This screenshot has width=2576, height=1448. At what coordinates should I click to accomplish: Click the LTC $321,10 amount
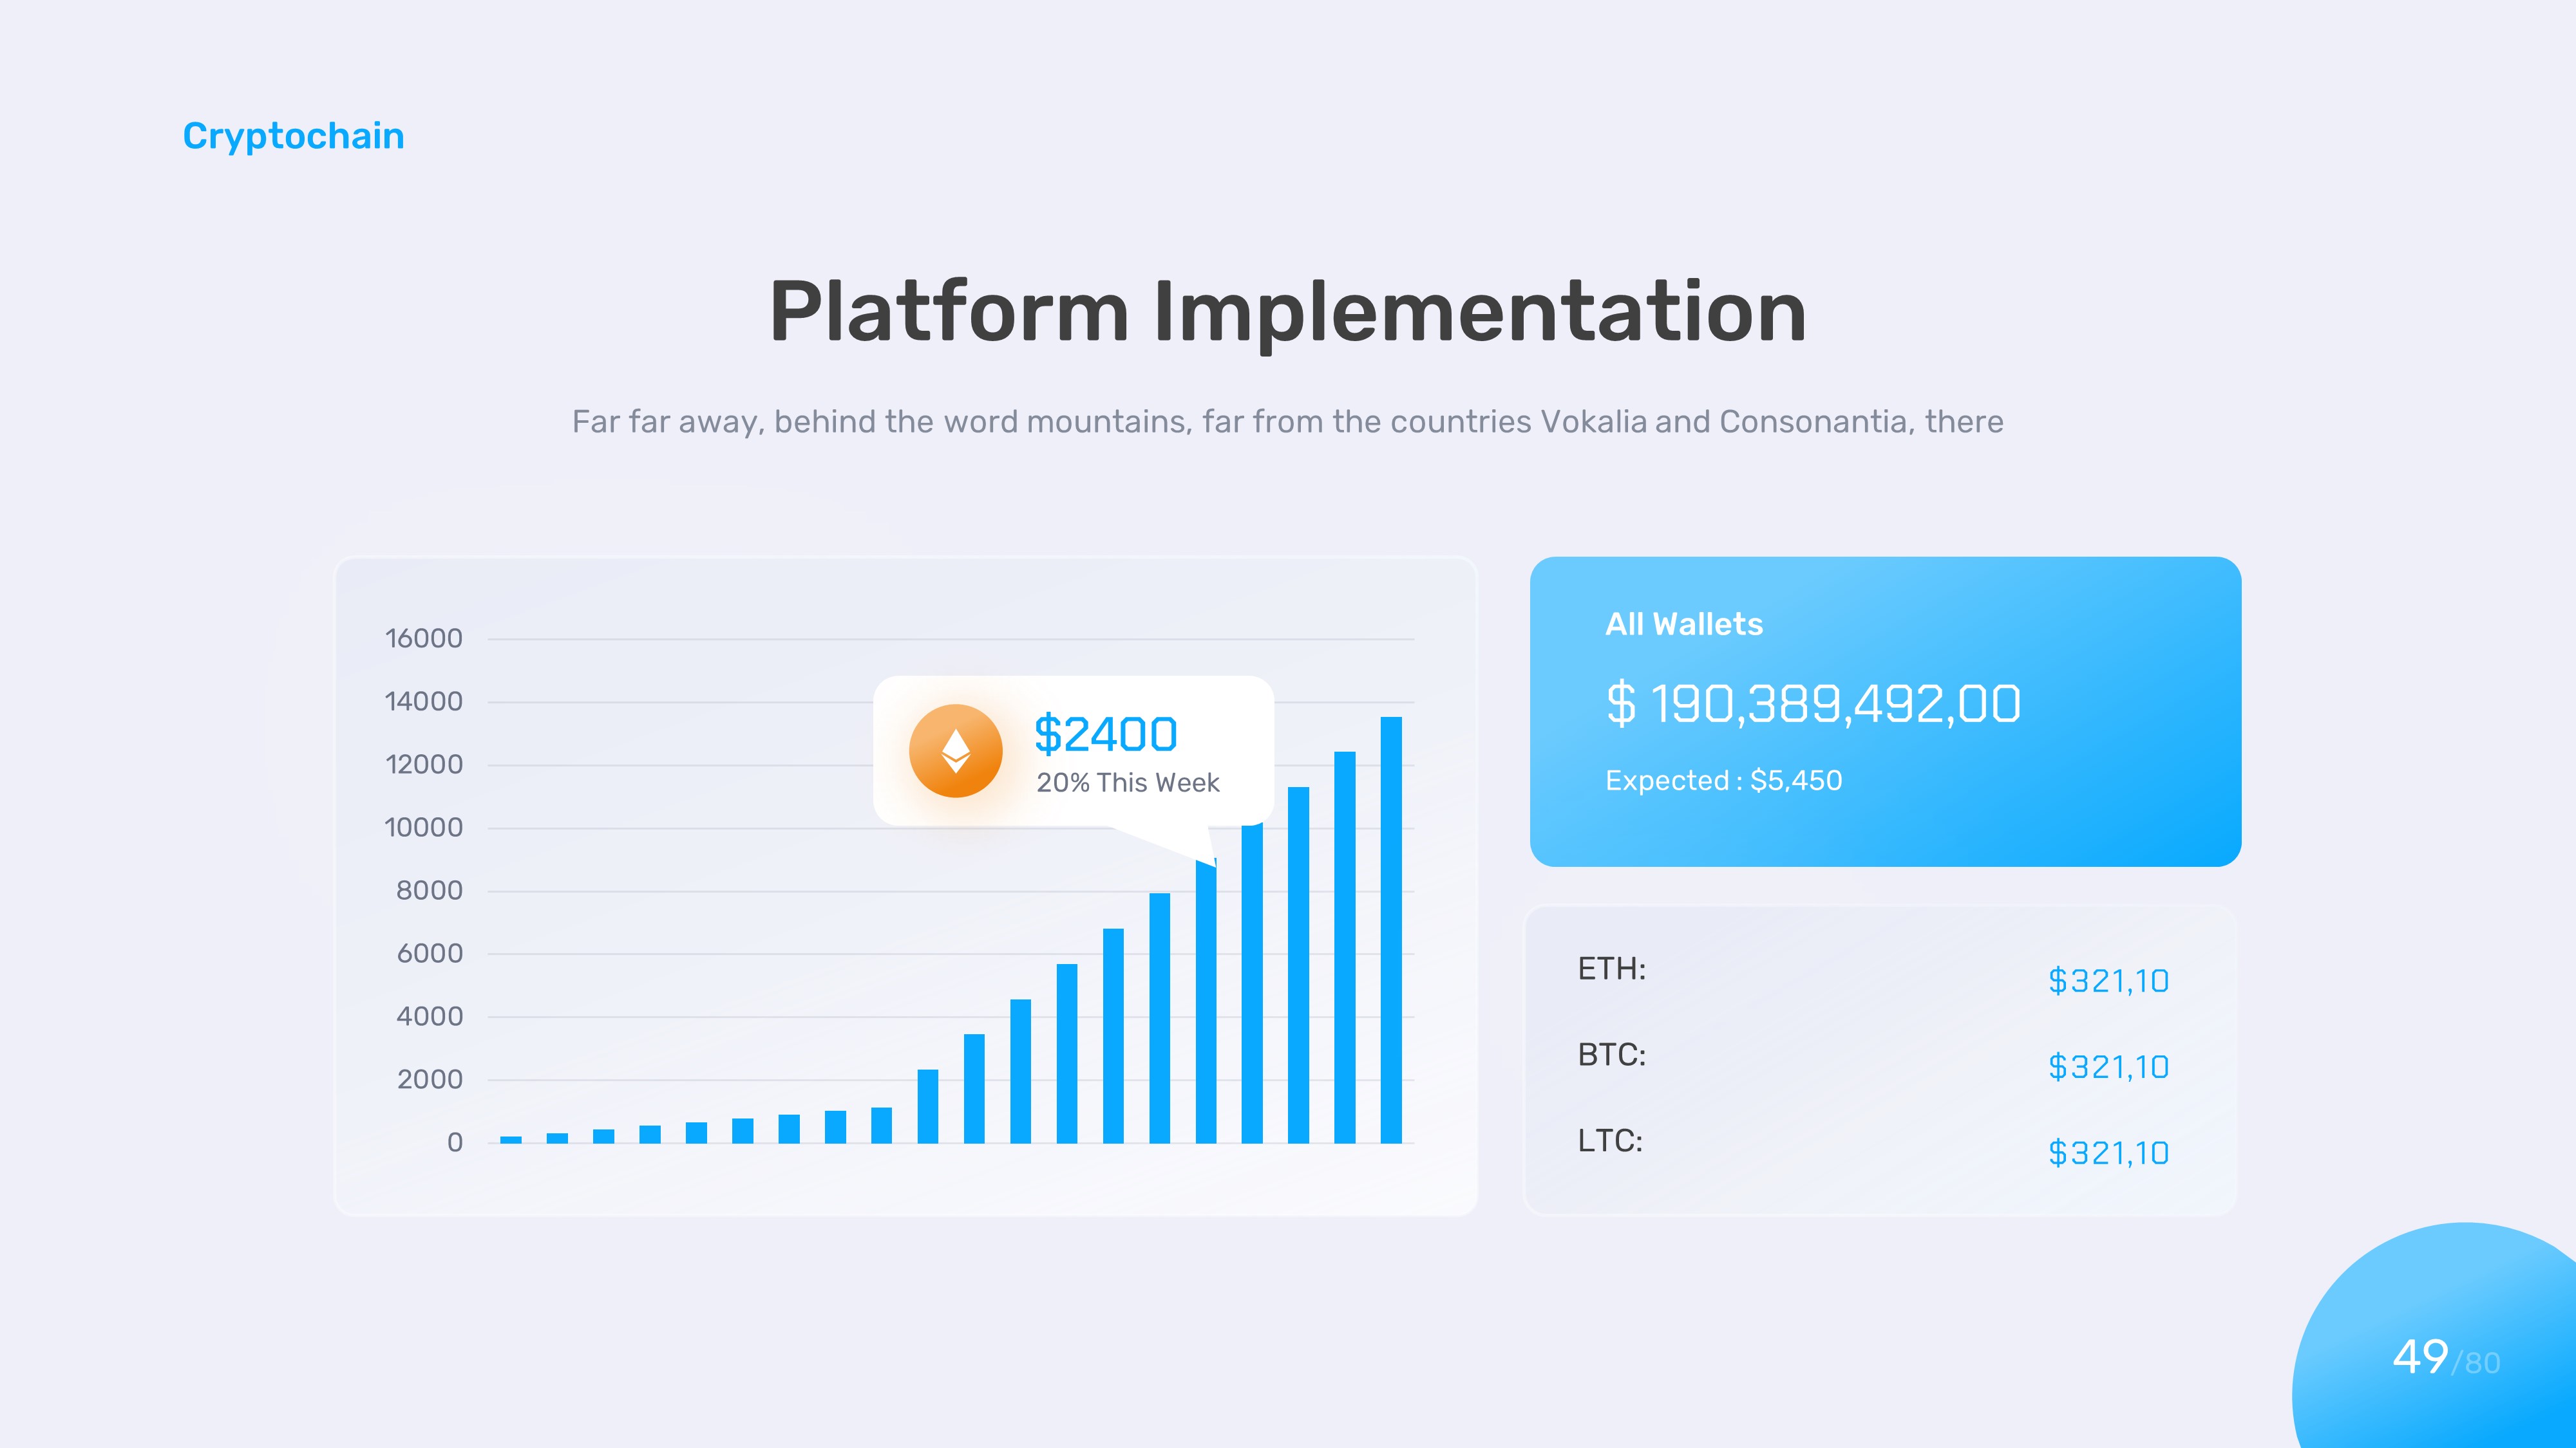(x=2108, y=1153)
